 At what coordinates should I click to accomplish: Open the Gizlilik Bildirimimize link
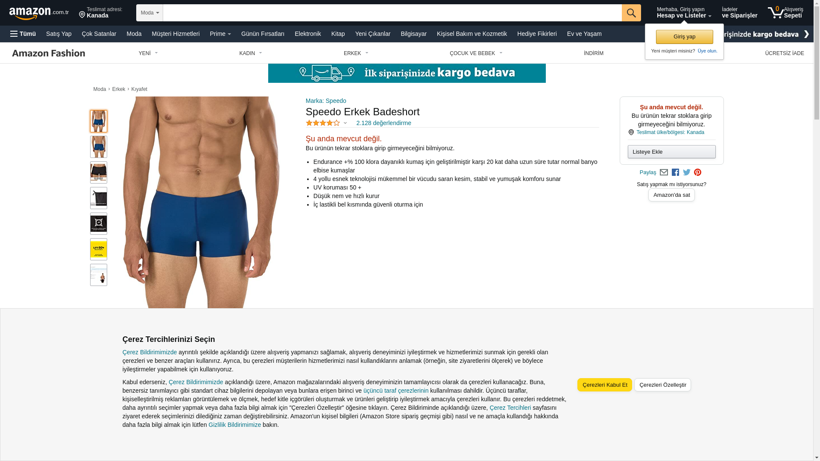[234, 425]
